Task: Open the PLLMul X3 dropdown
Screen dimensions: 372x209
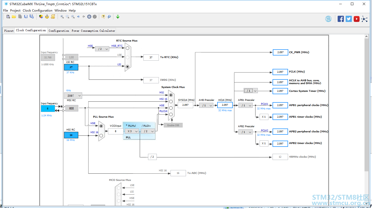Action: pos(132,131)
